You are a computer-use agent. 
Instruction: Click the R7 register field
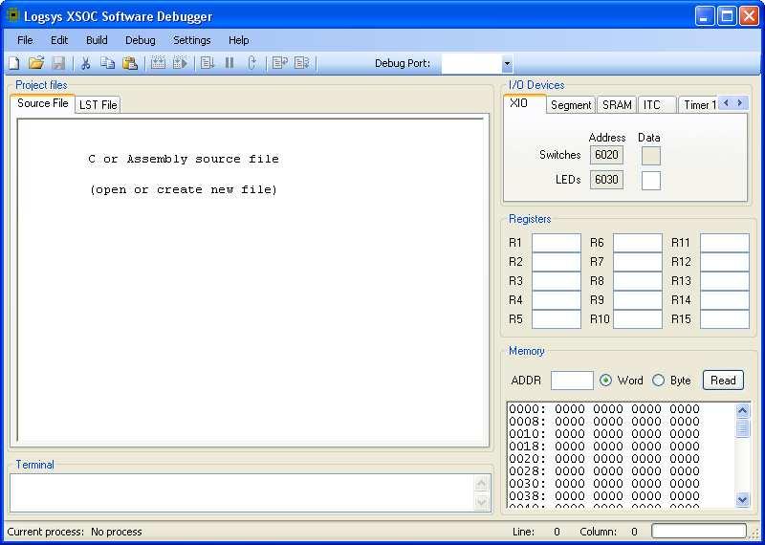click(638, 262)
